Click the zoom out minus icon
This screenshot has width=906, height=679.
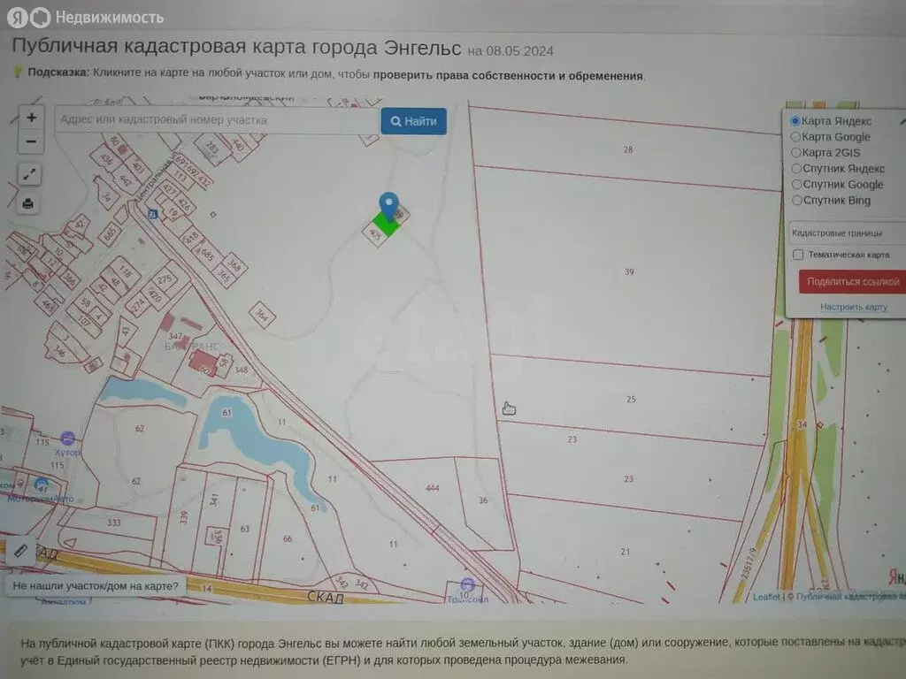pos(31,143)
